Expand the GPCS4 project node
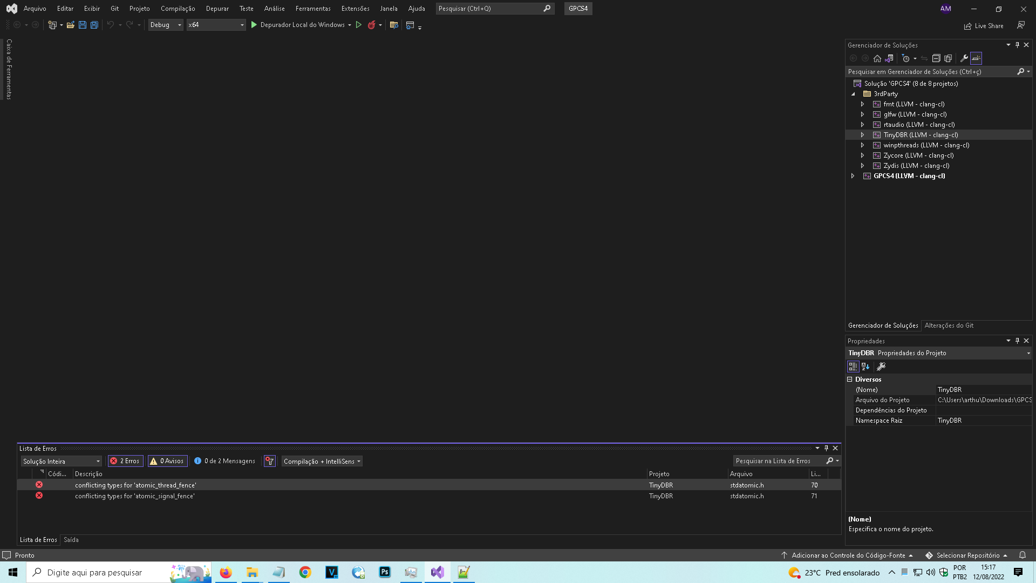1036x583 pixels. pos(853,175)
